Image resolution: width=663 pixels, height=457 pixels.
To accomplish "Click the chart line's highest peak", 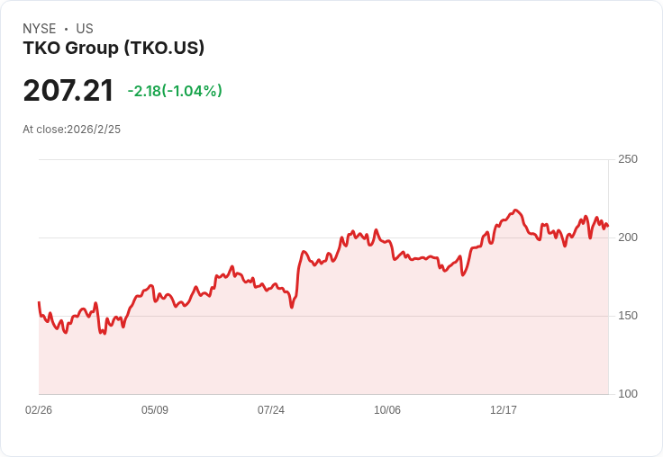I will (x=516, y=211).
